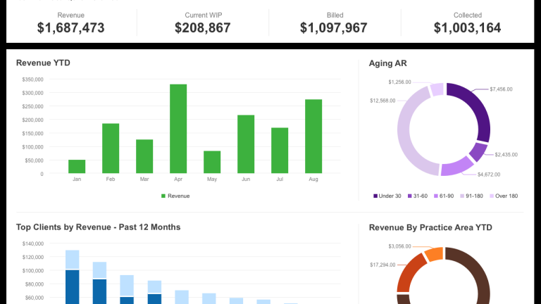Open the Collected $1,003,164 card

(x=467, y=23)
